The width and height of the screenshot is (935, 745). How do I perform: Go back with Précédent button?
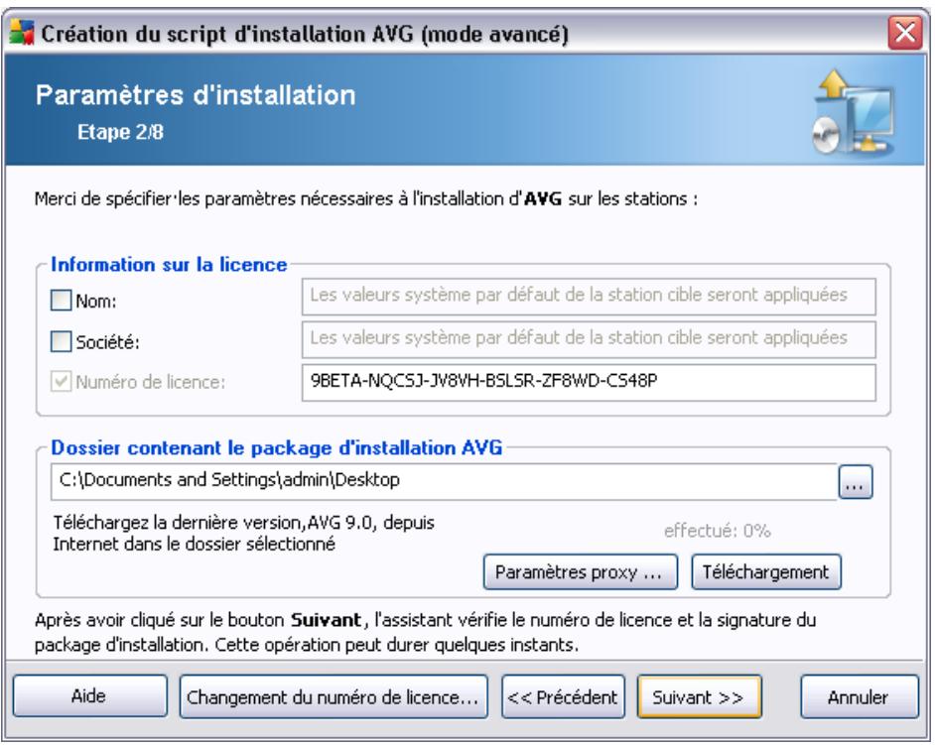coord(563,696)
